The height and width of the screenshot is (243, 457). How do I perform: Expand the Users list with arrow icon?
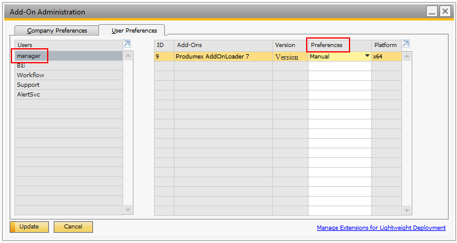point(127,44)
